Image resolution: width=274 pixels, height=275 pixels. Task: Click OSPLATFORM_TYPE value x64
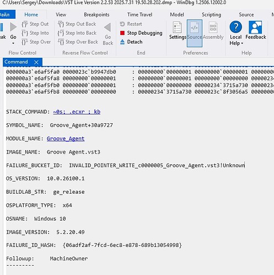67,205
